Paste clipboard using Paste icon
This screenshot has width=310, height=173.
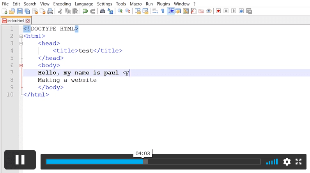point(75,11)
